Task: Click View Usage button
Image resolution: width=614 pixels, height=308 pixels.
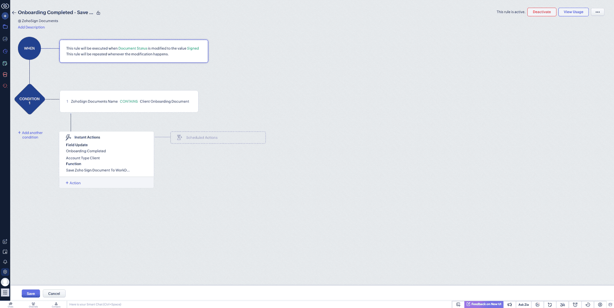Action: tap(573, 12)
